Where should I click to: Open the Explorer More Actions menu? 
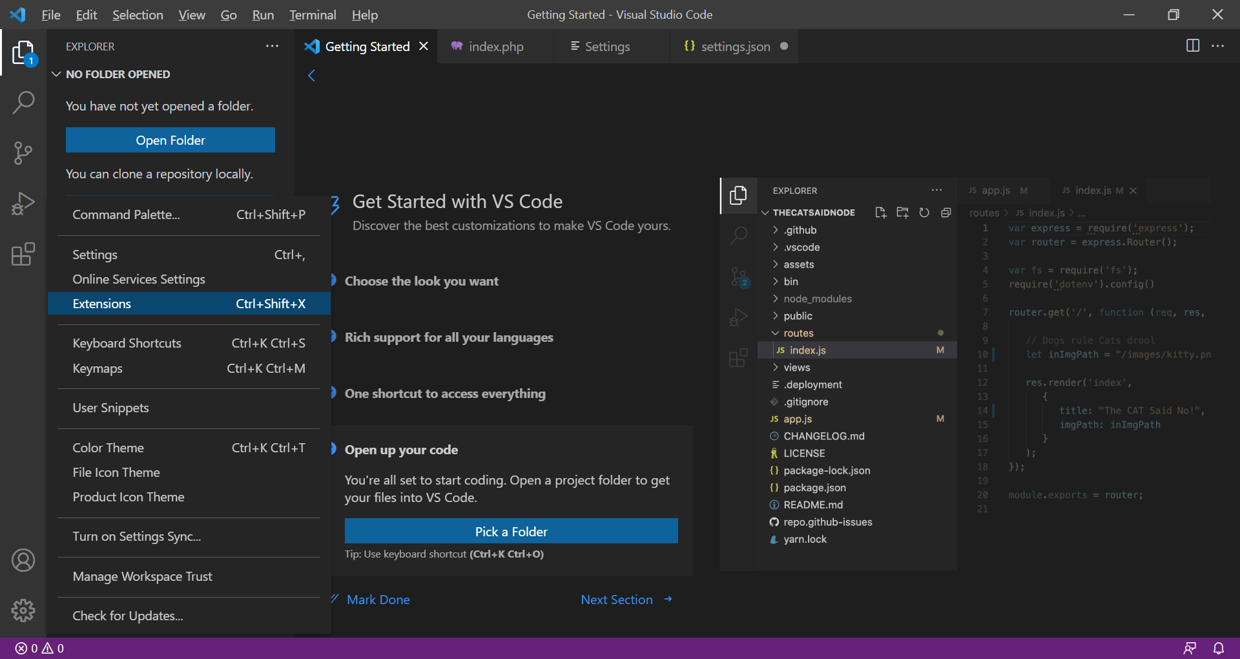point(272,46)
